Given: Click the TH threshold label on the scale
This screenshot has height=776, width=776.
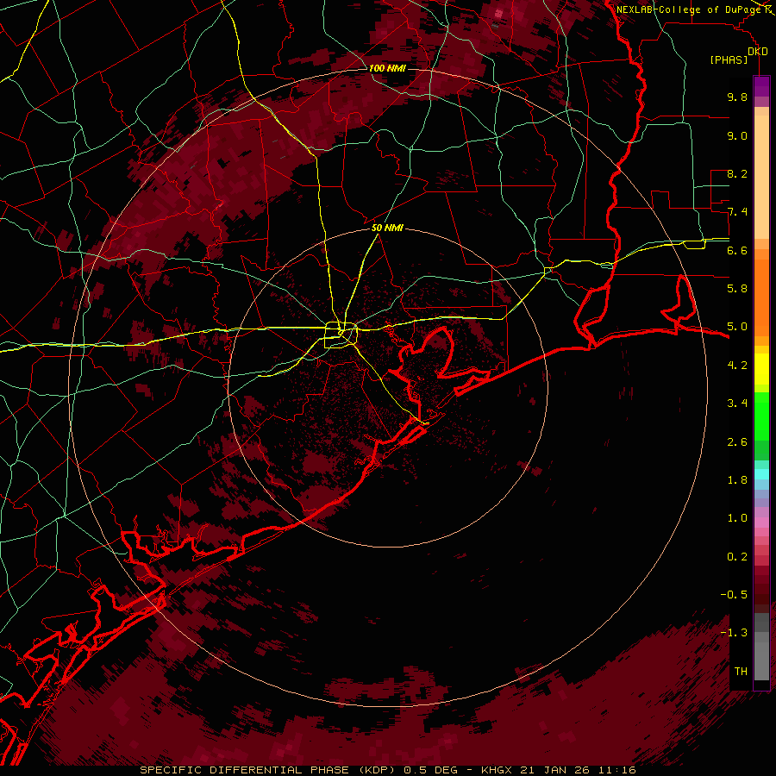Looking at the screenshot, I should [x=741, y=671].
